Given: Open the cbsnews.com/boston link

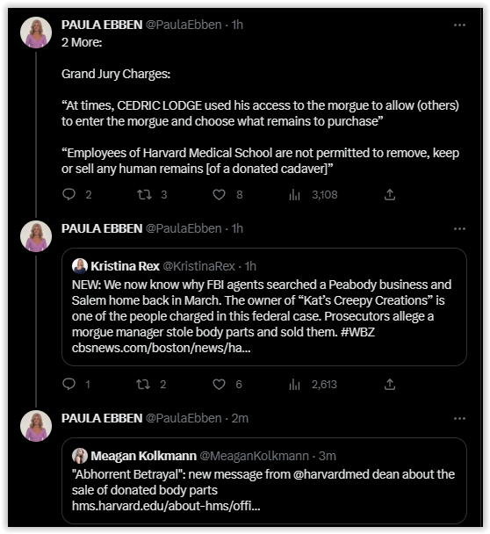Looking at the screenshot, I should [161, 348].
